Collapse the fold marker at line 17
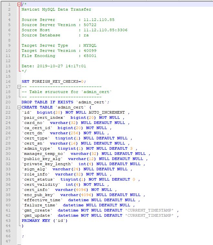Screen dimensions: 213x245 click(x=19, y=87)
